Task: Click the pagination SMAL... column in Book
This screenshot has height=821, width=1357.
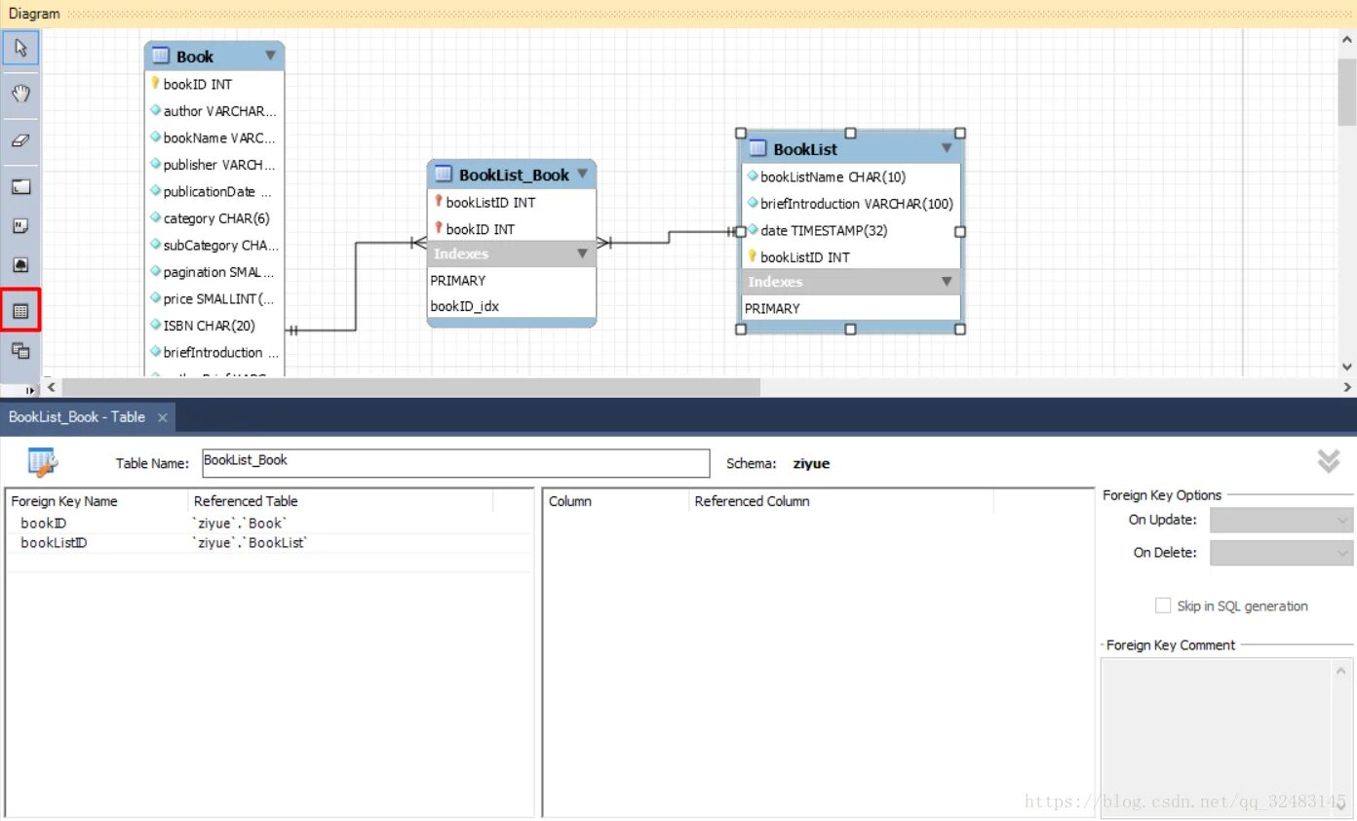Action: [x=214, y=272]
